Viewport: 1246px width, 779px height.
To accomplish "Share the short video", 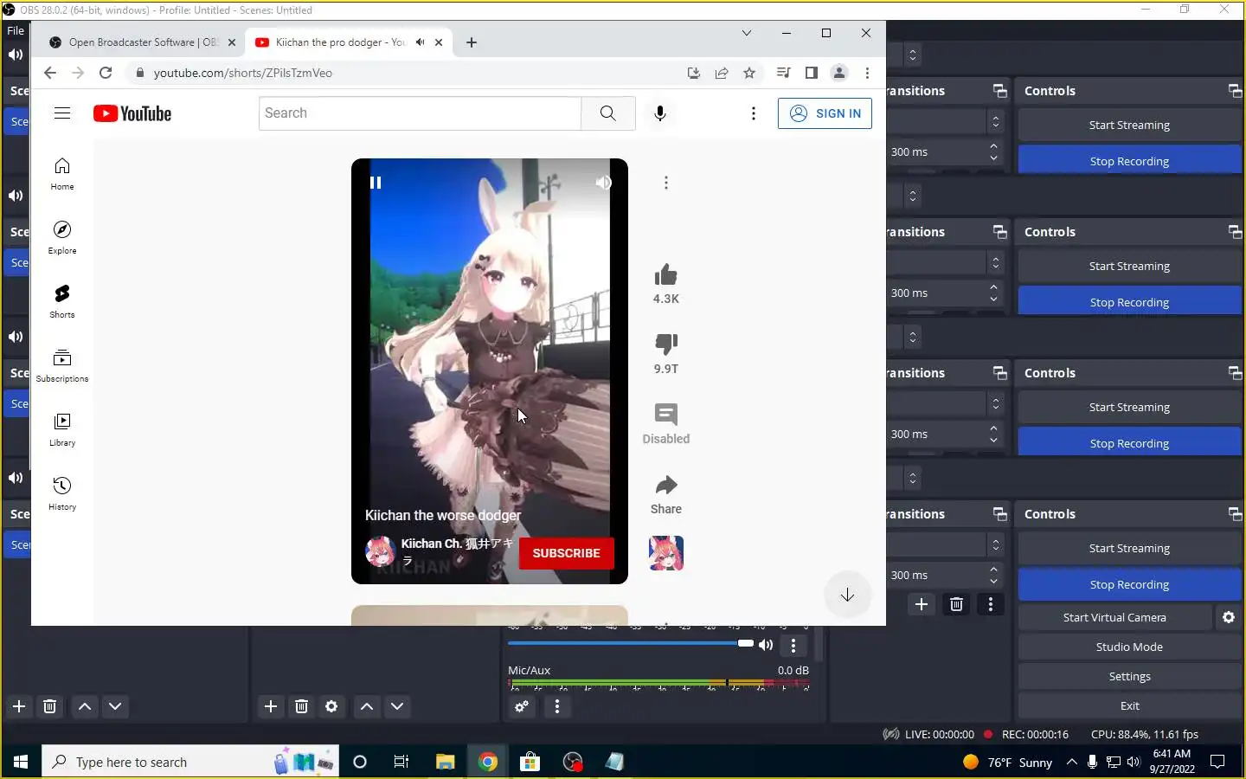I will [666, 485].
